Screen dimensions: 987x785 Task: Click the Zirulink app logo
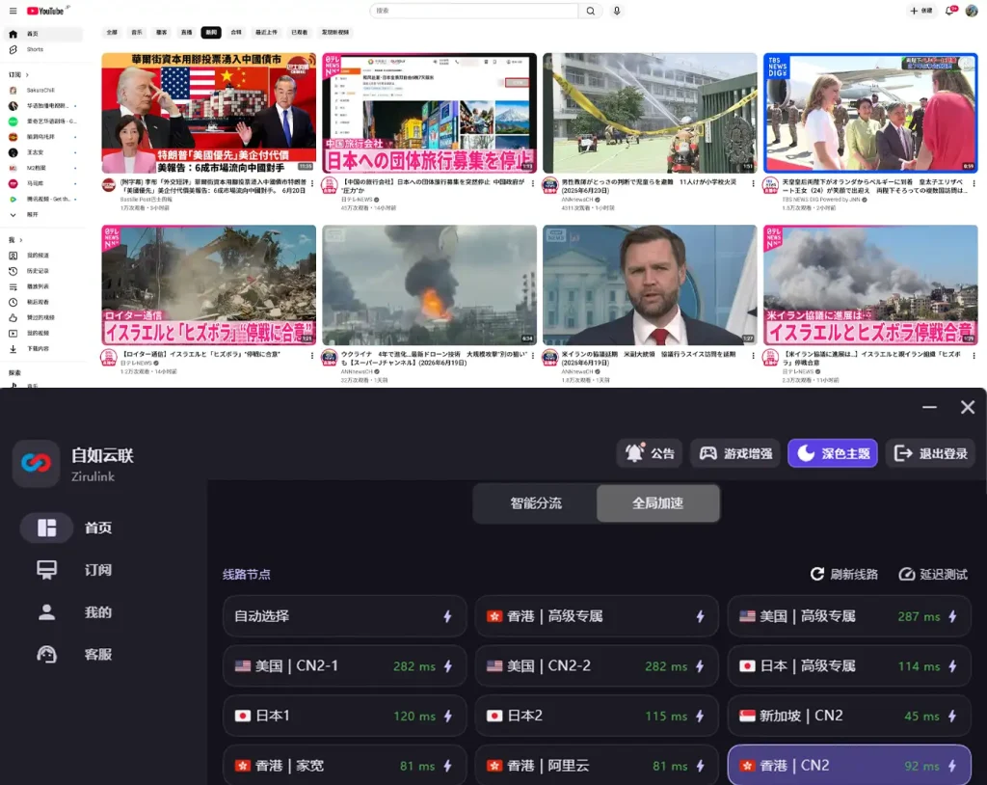[x=36, y=464]
